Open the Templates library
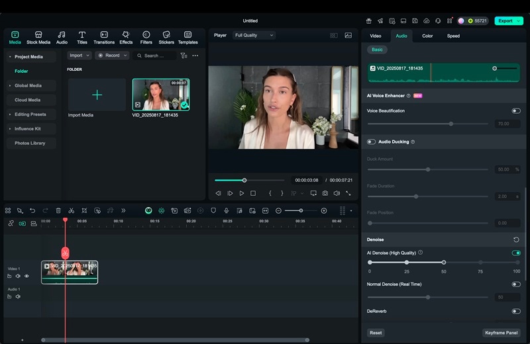Image resolution: width=530 pixels, height=344 pixels. point(187,38)
